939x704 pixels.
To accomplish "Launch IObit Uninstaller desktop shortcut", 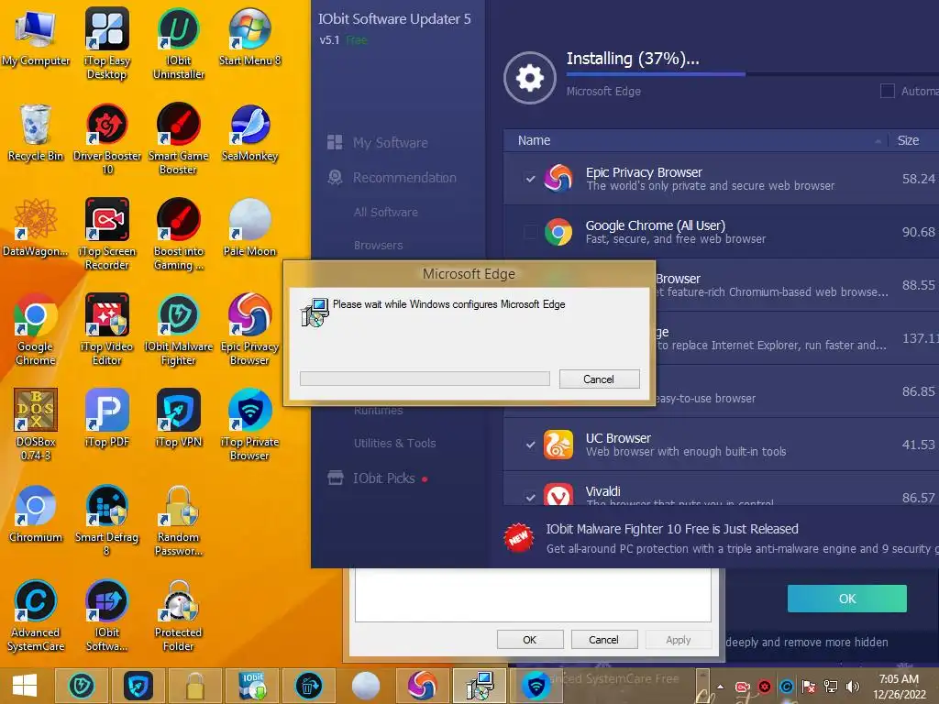I will coord(179,43).
